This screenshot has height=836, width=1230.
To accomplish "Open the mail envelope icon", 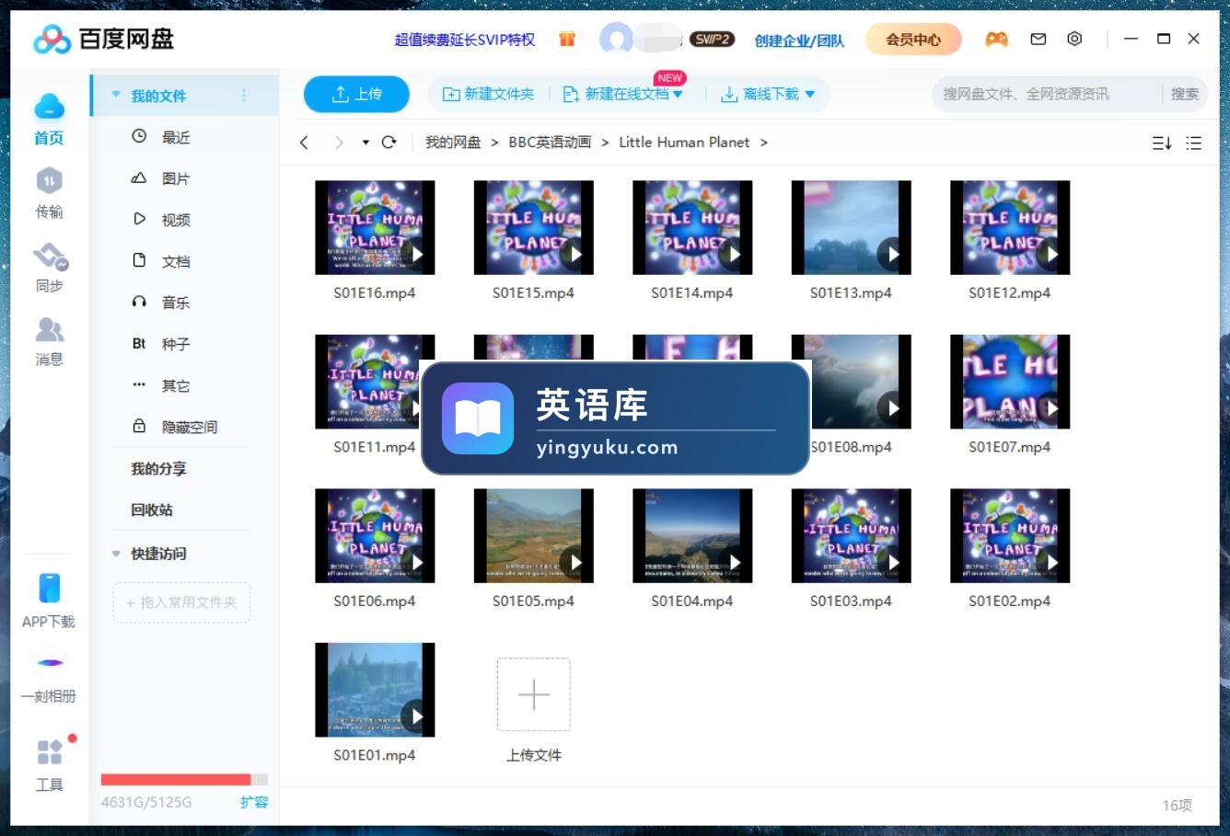I will (1039, 39).
